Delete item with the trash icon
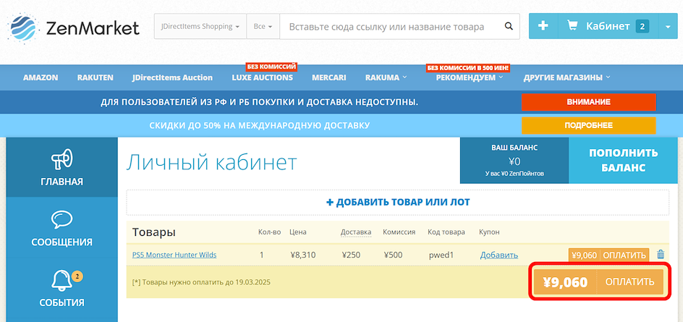Screen dimensions: 683x322 coord(661,255)
